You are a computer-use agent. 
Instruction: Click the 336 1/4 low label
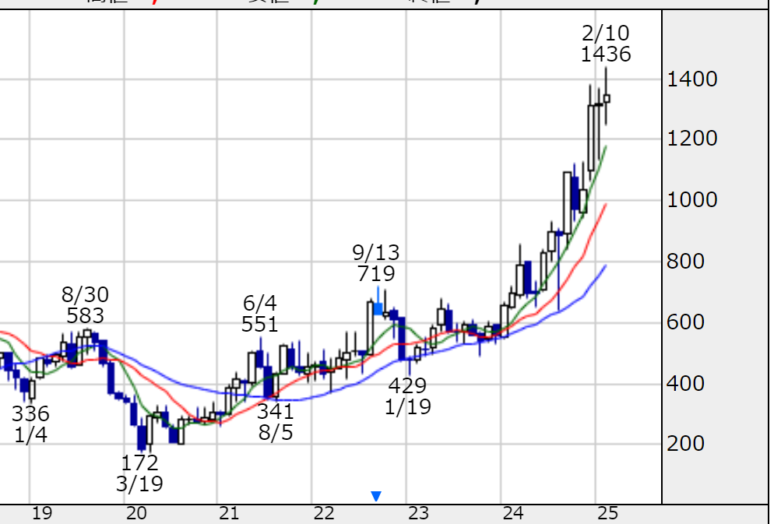[30, 424]
